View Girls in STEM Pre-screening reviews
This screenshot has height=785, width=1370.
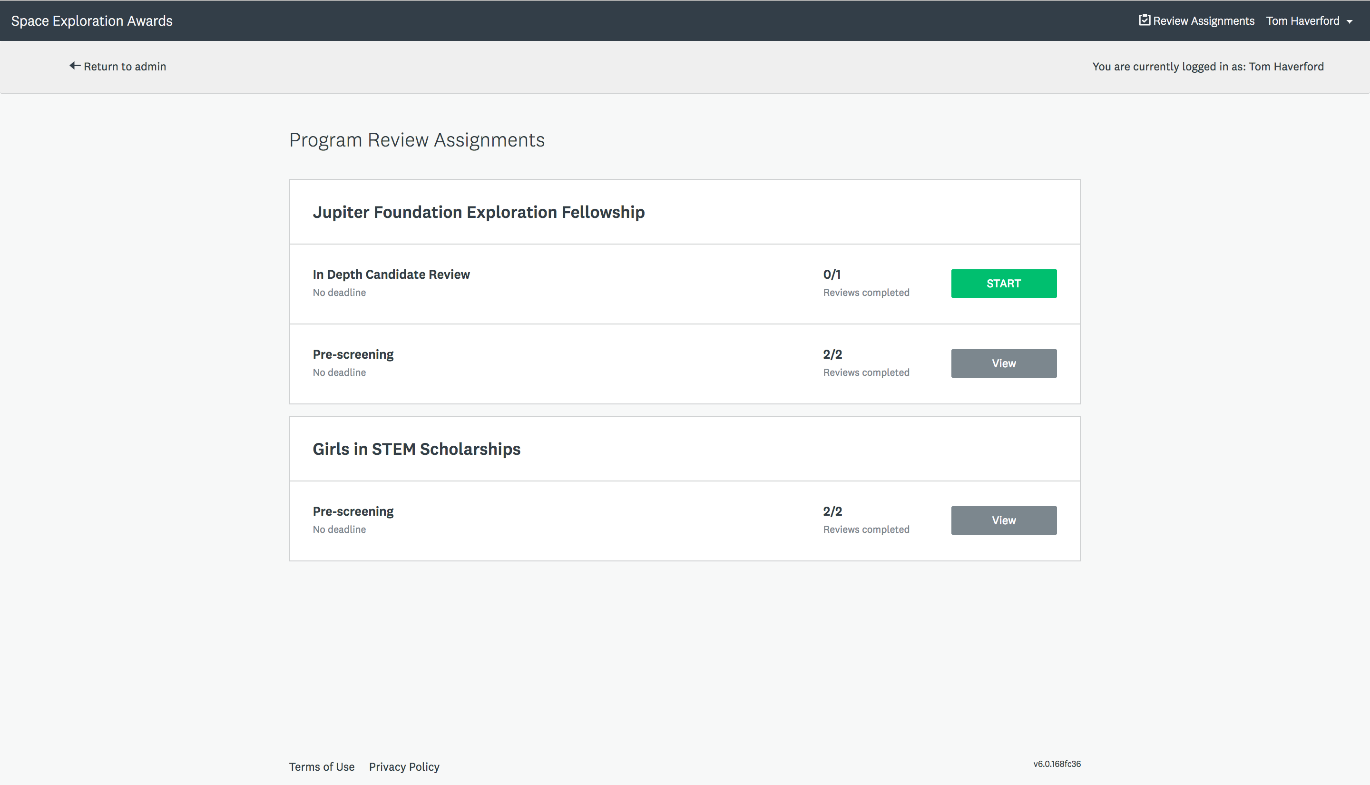tap(1003, 520)
